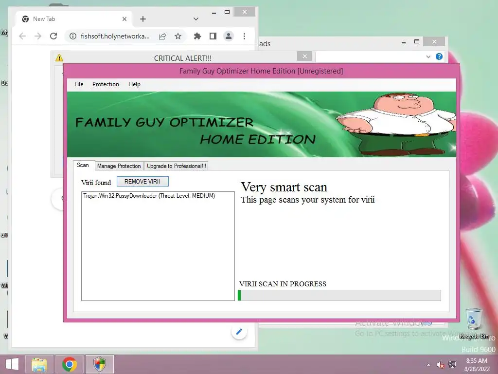
Task: Switch to Manage Protection tab
Action: 119,166
